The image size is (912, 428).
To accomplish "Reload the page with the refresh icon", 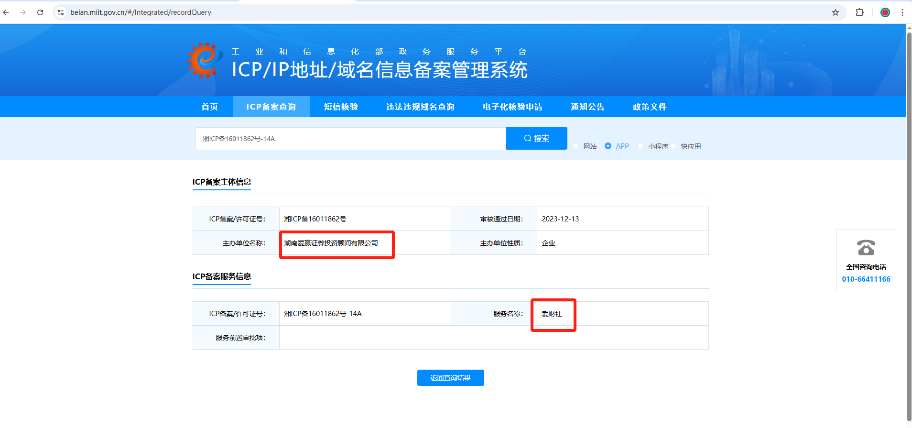I will coord(40,12).
